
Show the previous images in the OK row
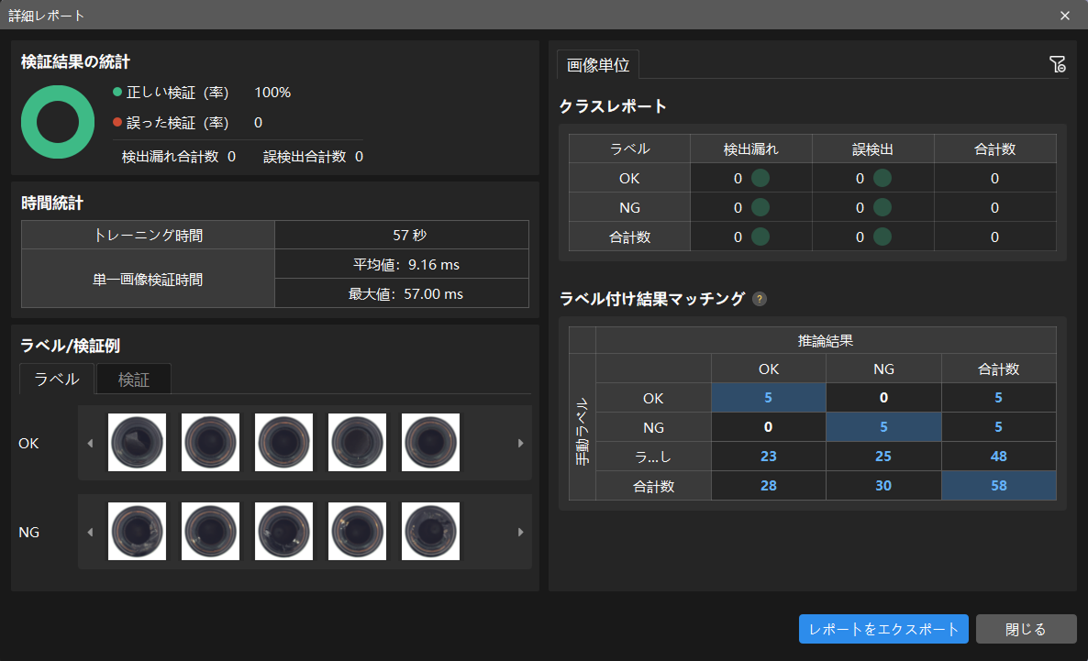[90, 443]
